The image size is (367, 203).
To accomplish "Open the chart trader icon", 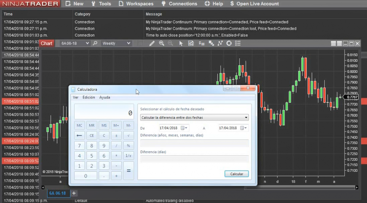I will click(x=201, y=43).
